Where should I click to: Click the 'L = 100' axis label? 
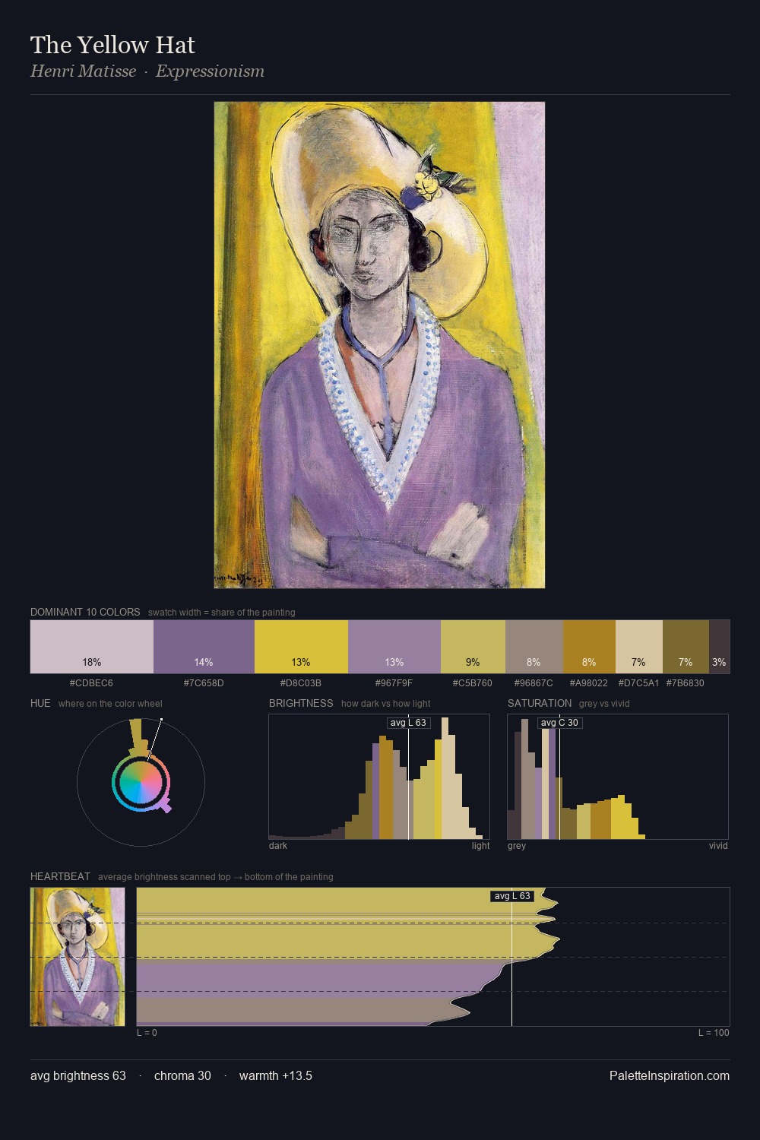point(714,1033)
